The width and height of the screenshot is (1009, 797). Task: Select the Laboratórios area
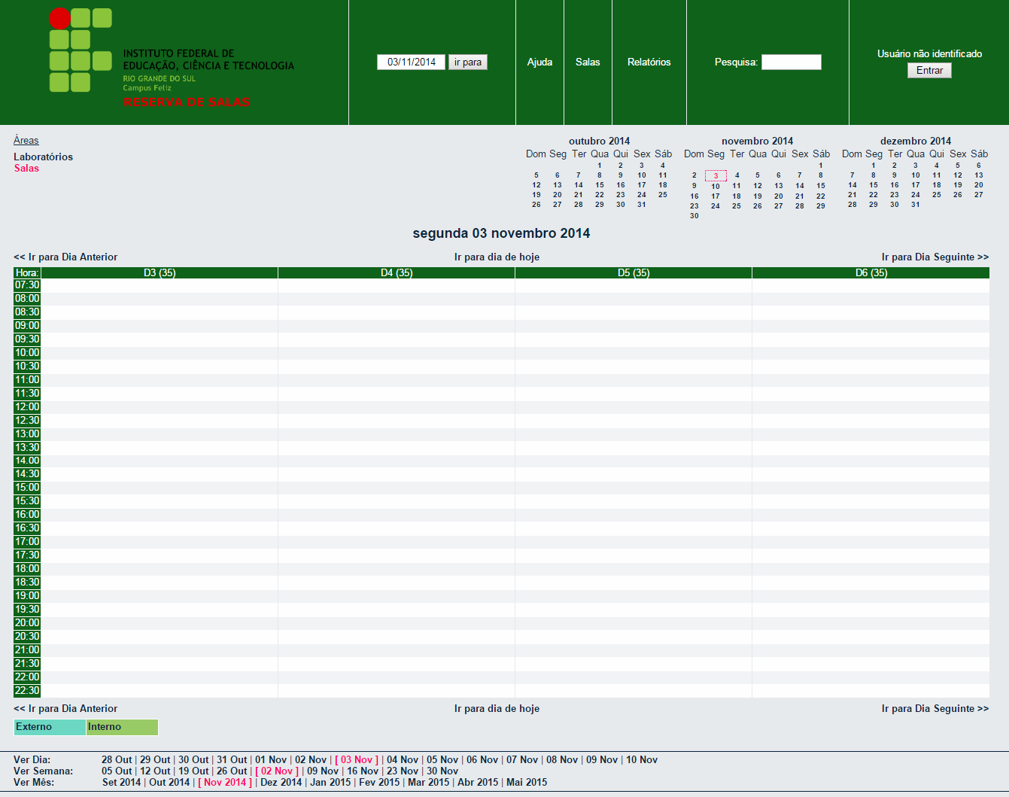[x=43, y=157]
